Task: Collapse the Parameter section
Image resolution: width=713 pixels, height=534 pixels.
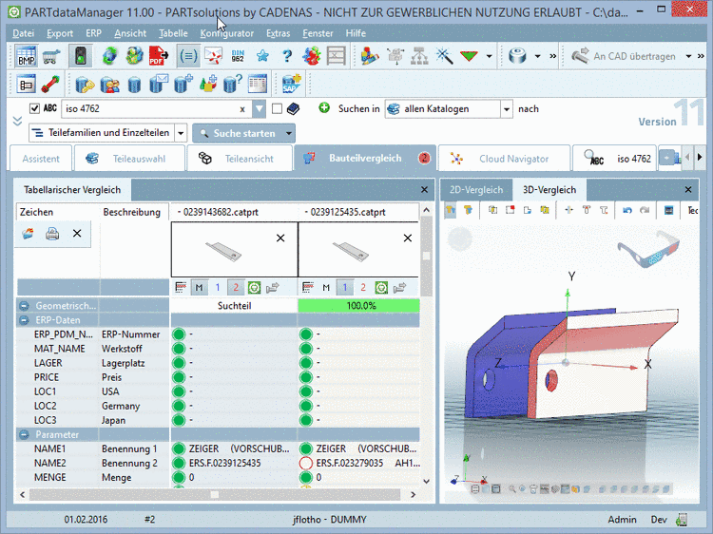Action: tap(24, 435)
